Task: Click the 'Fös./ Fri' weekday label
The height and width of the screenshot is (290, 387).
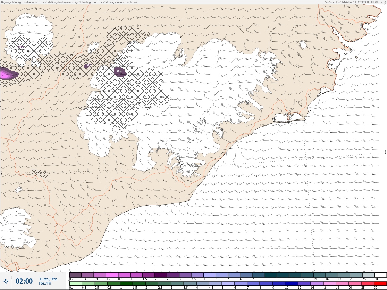Action: (x=45, y=283)
